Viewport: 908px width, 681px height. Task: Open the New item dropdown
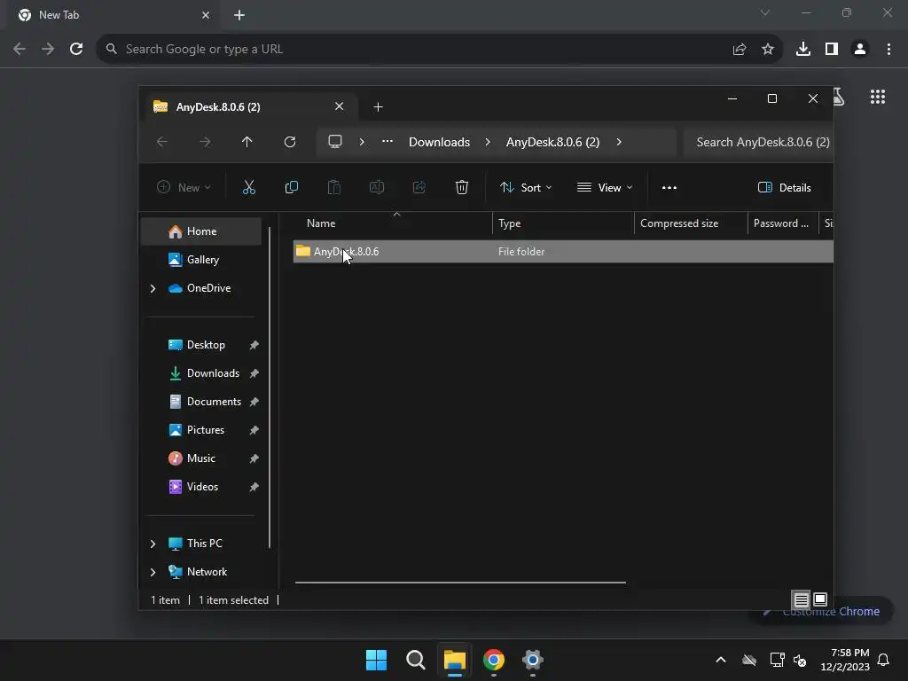tap(184, 188)
